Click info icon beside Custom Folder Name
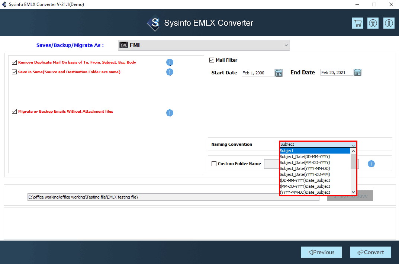This screenshot has height=264, width=399. (371, 164)
